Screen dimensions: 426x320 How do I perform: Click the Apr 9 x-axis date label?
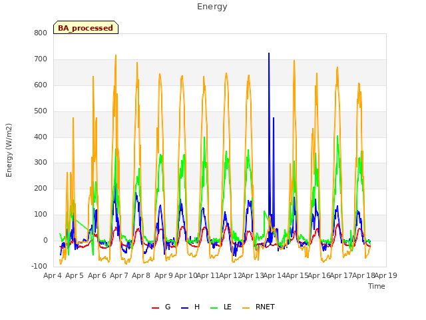pos(164,275)
